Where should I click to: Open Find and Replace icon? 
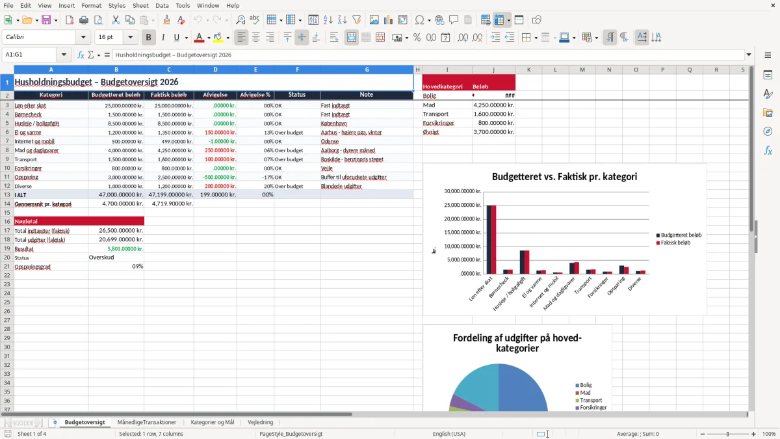click(x=240, y=20)
